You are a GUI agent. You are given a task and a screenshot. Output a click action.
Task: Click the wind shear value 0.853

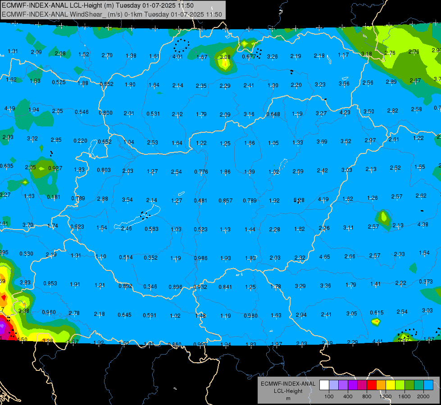pos(50,283)
